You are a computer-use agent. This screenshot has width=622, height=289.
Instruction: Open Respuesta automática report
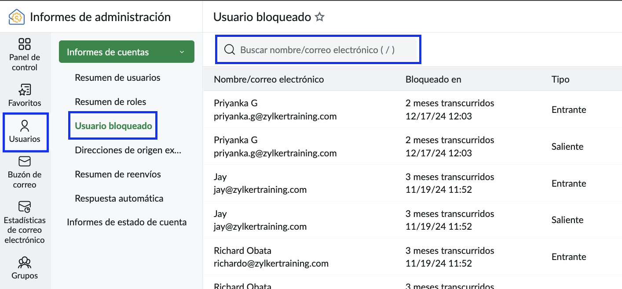[x=119, y=199]
